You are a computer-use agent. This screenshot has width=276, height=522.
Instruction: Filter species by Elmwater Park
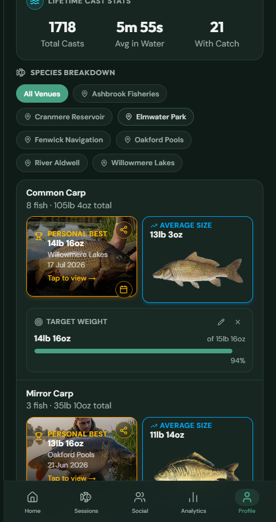(156, 117)
